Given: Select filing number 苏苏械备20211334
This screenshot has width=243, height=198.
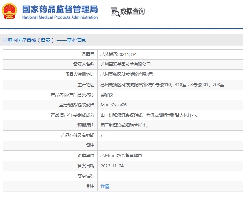Looking at the screenshot, I should pyautogui.click(x=119, y=54).
